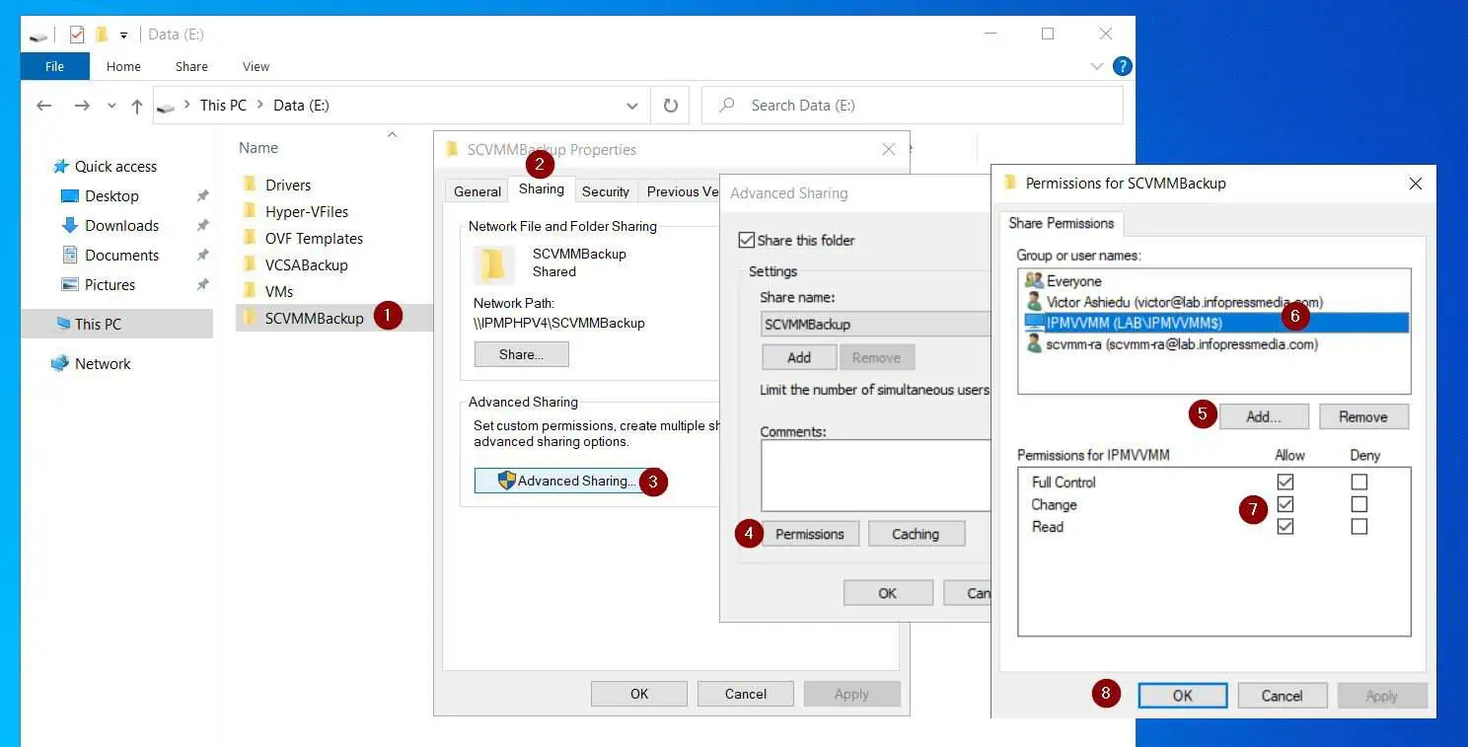Open the recent locations dropdown arrow
The height and width of the screenshot is (747, 1468).
coord(111,106)
